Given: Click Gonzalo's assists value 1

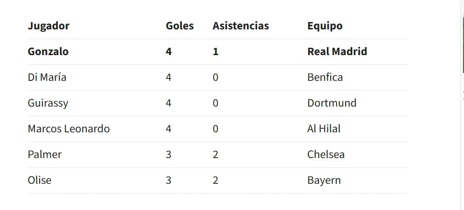Looking at the screenshot, I should 215,51.
